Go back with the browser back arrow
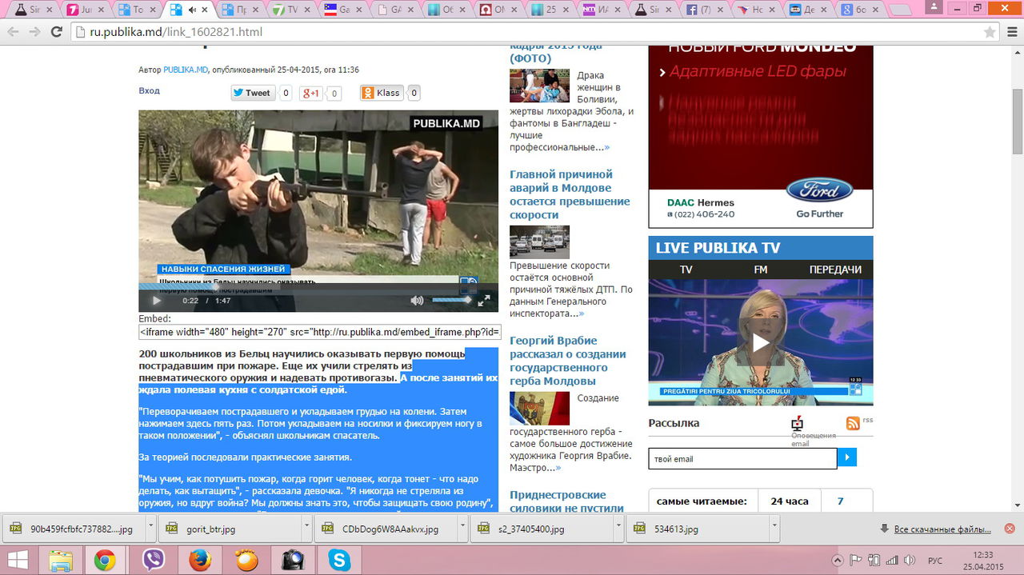This screenshot has height=575, width=1024. 13,32
